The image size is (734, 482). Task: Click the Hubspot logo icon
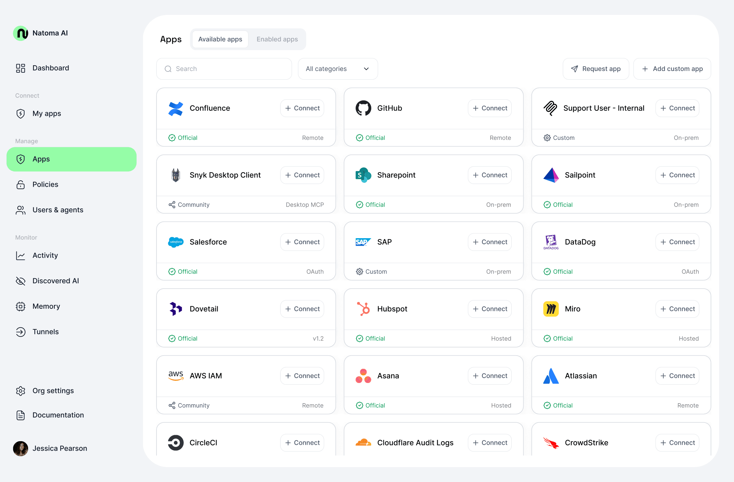click(363, 309)
